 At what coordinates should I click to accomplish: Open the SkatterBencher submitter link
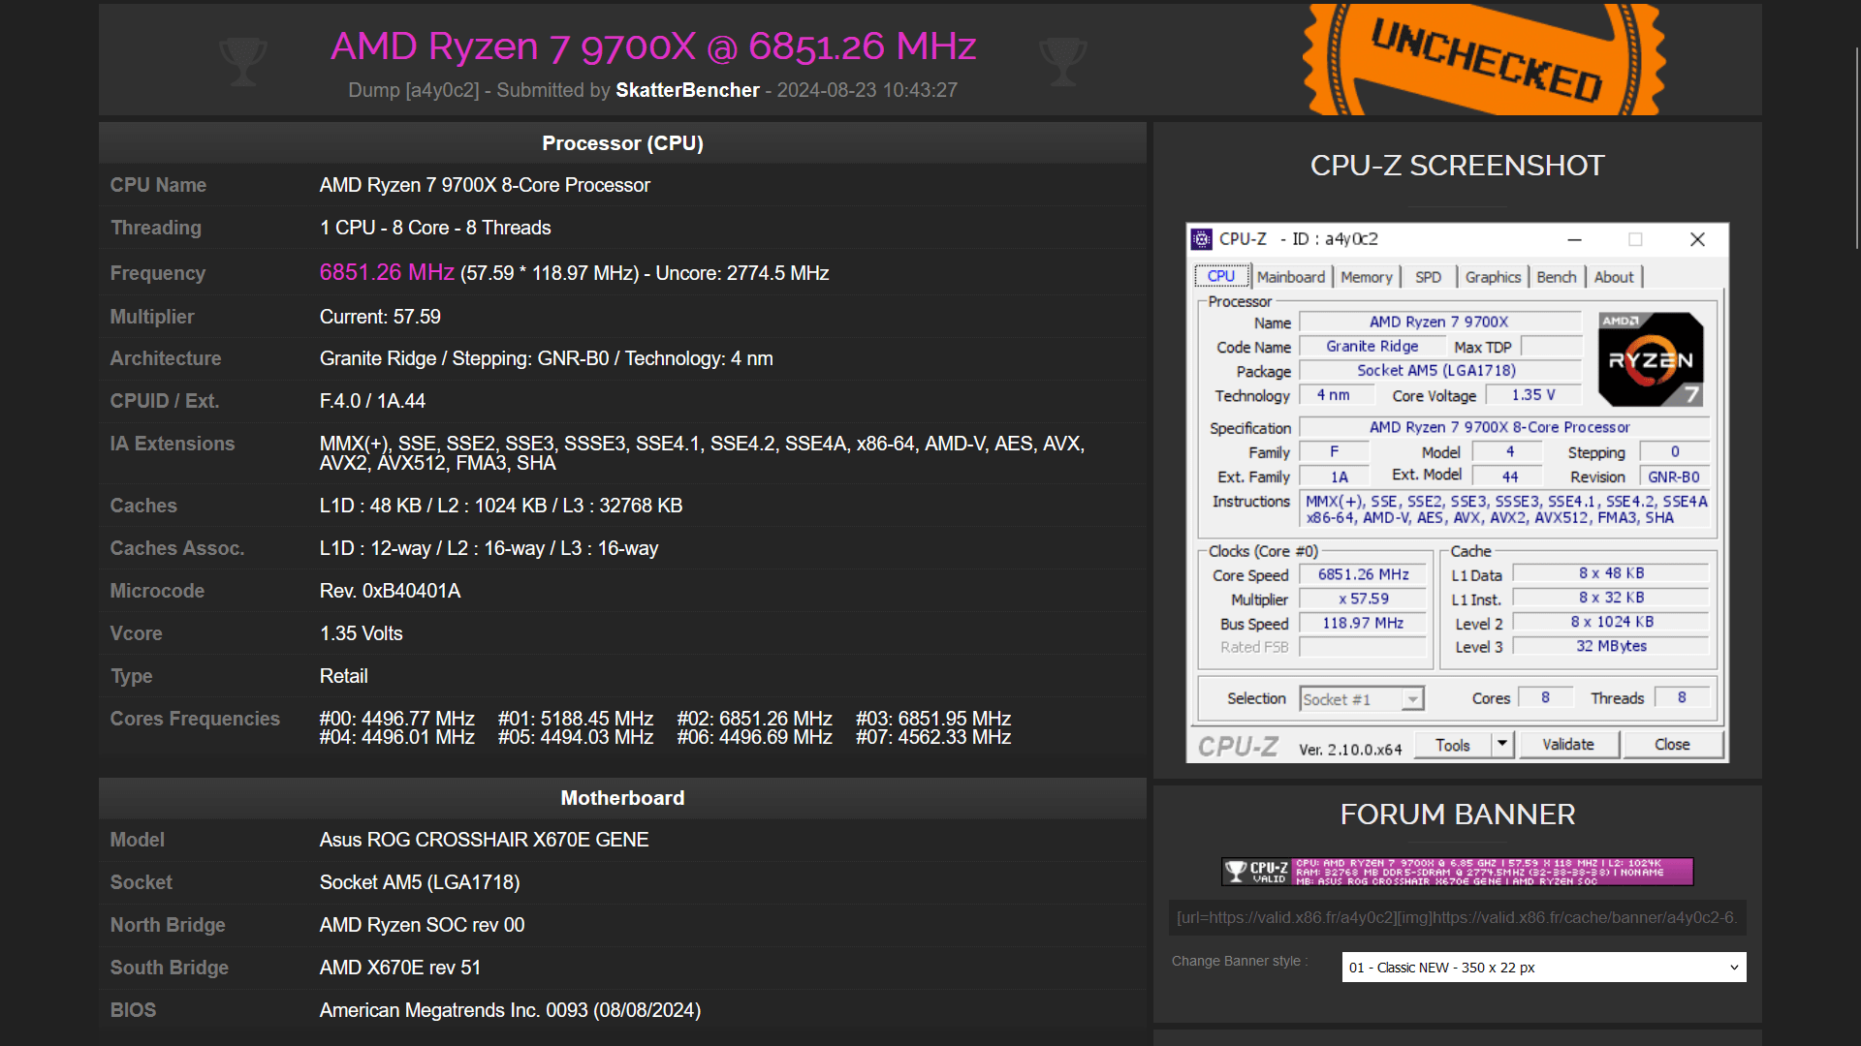pos(687,90)
